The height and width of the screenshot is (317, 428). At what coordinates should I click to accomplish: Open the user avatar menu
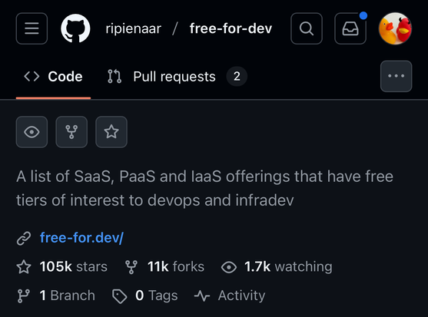(395, 28)
